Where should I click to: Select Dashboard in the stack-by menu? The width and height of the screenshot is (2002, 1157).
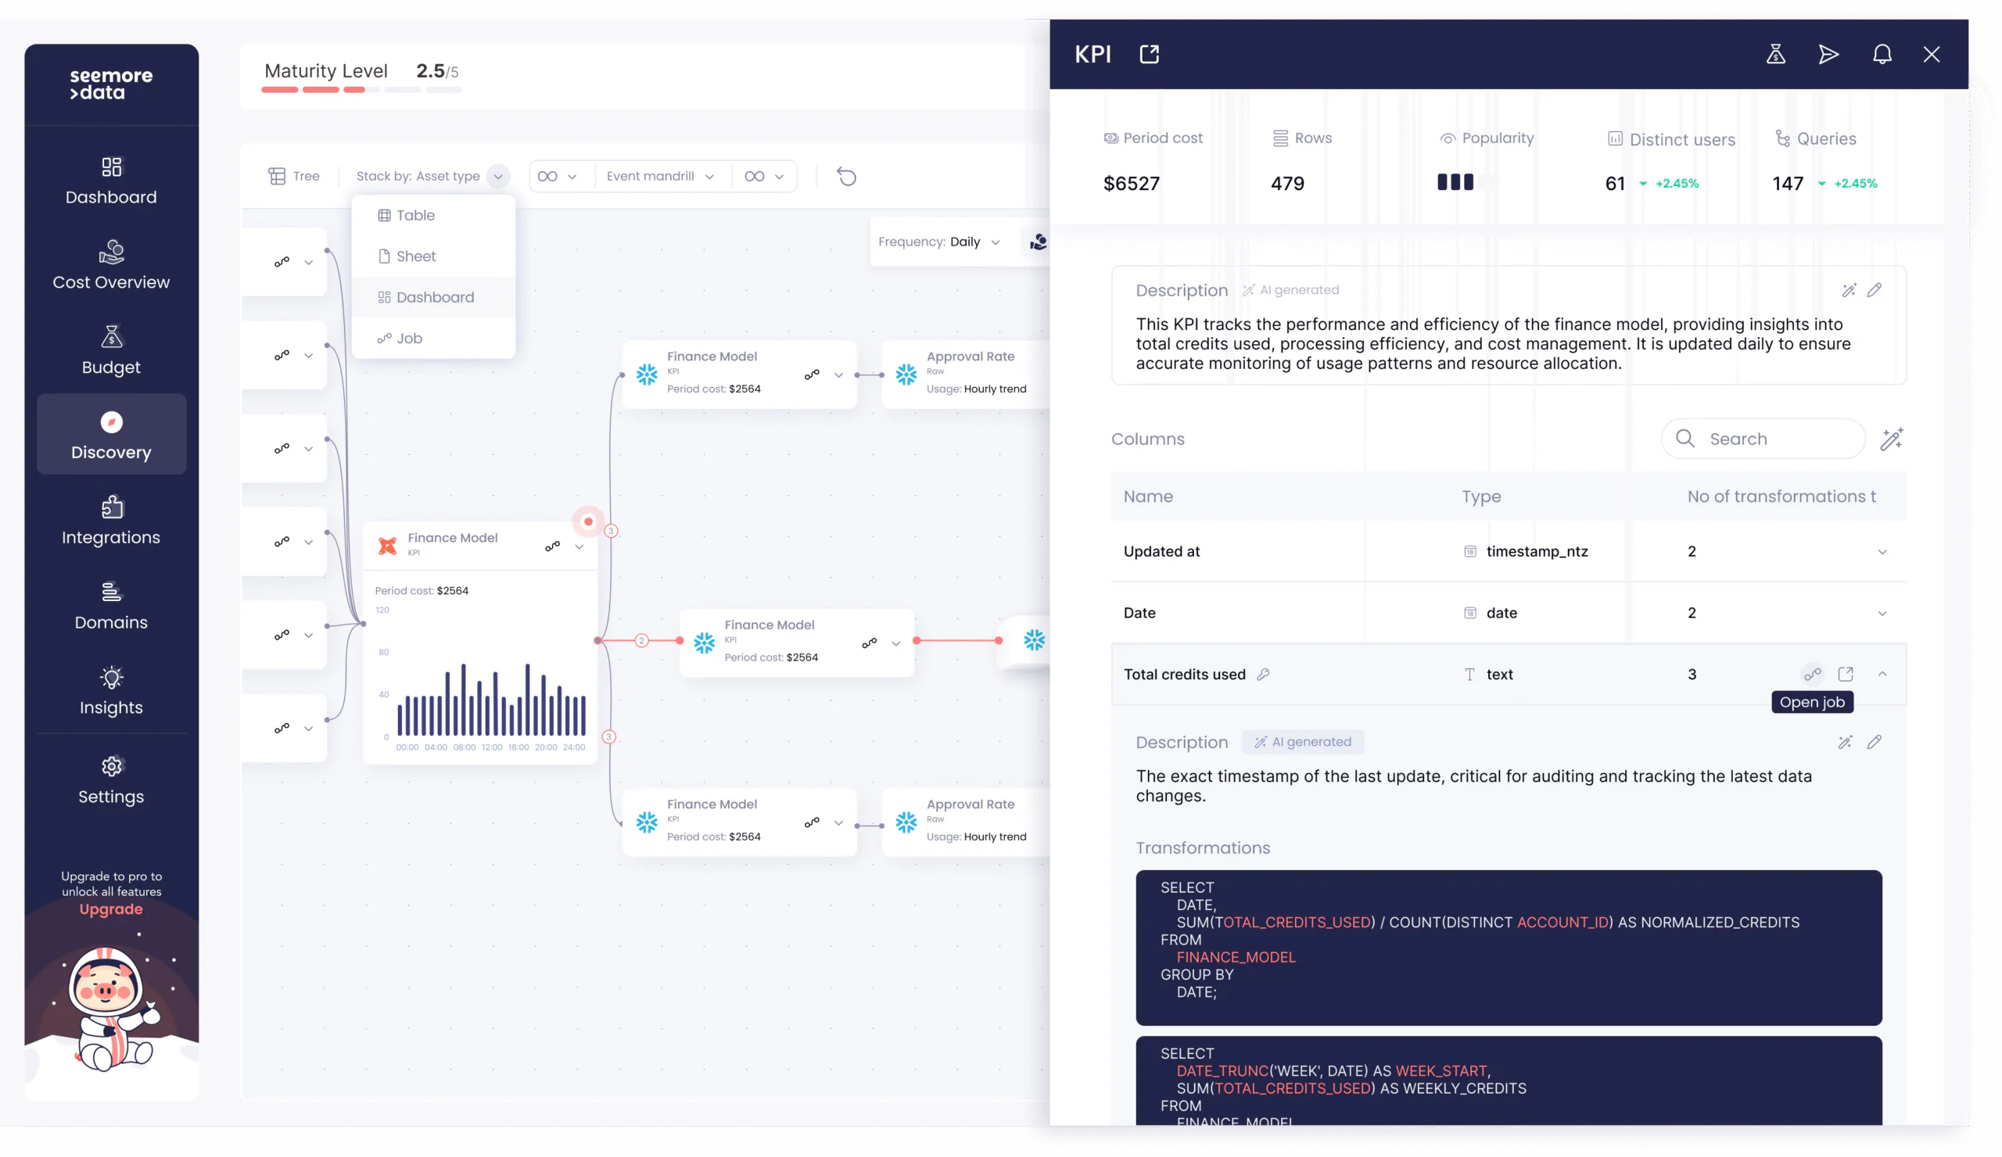(x=434, y=297)
